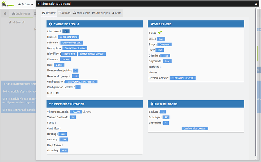Click Nombre d'endpoints value 2

point(75,71)
